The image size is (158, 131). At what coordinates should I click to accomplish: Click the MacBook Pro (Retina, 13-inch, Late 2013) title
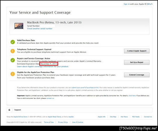click(x=54, y=22)
